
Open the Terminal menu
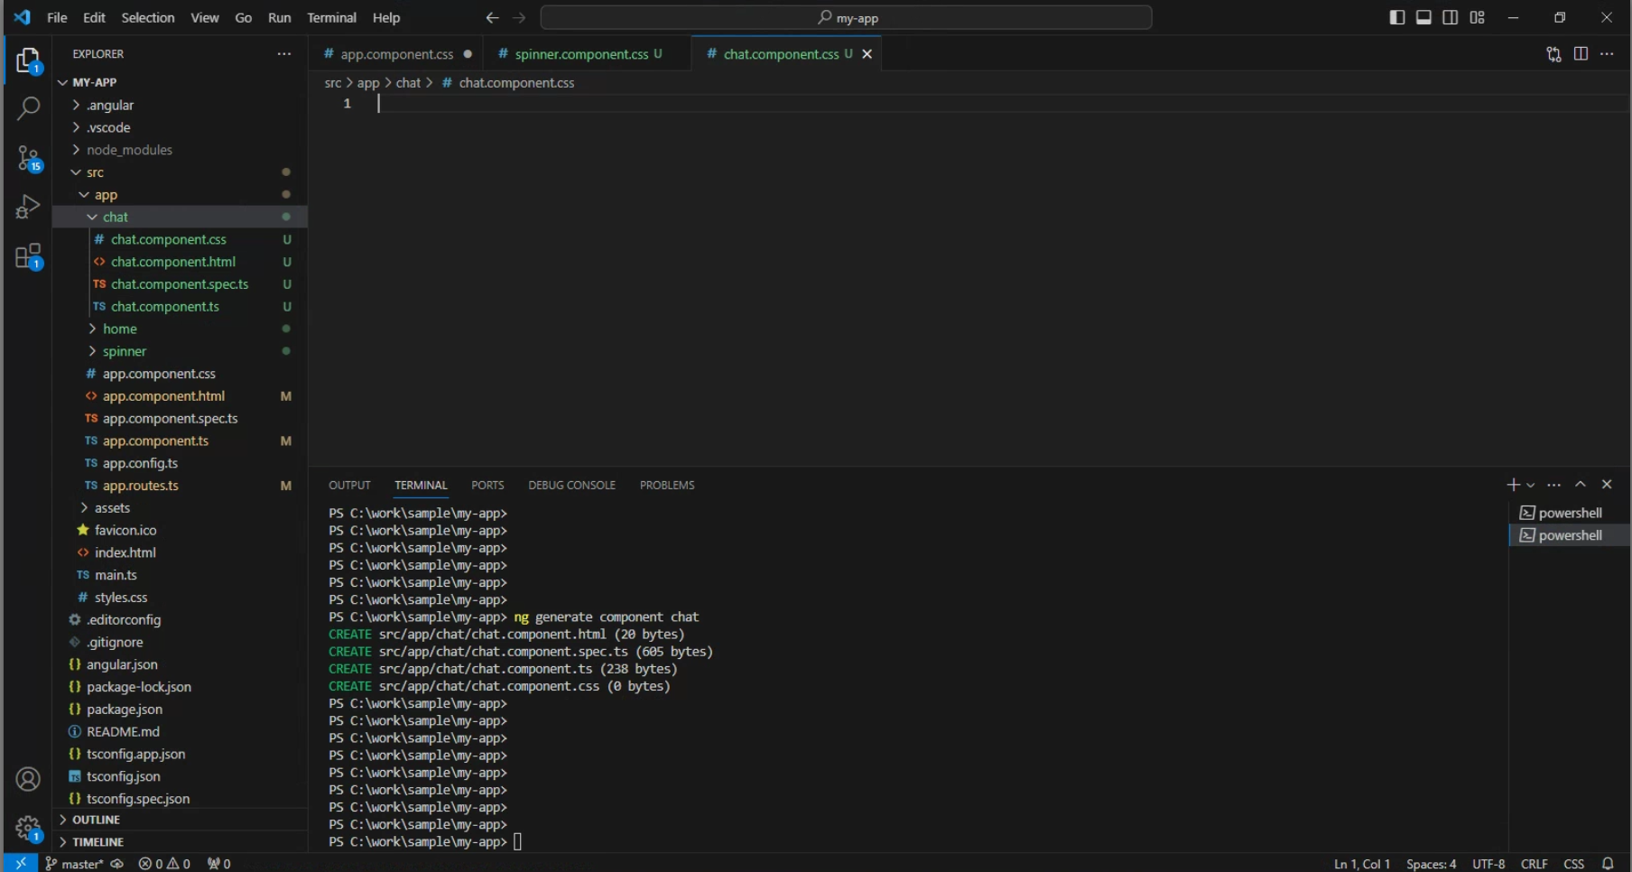point(331,17)
